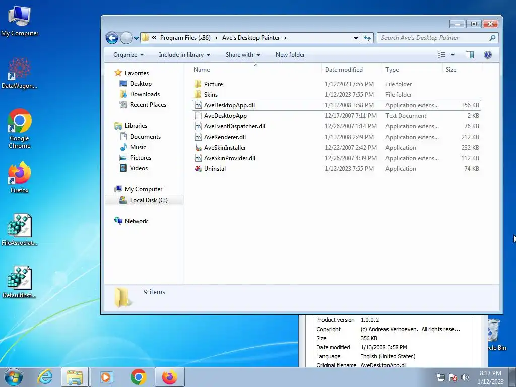Select Program Files (x86) in the address bar
516x387 pixels.
(x=185, y=38)
